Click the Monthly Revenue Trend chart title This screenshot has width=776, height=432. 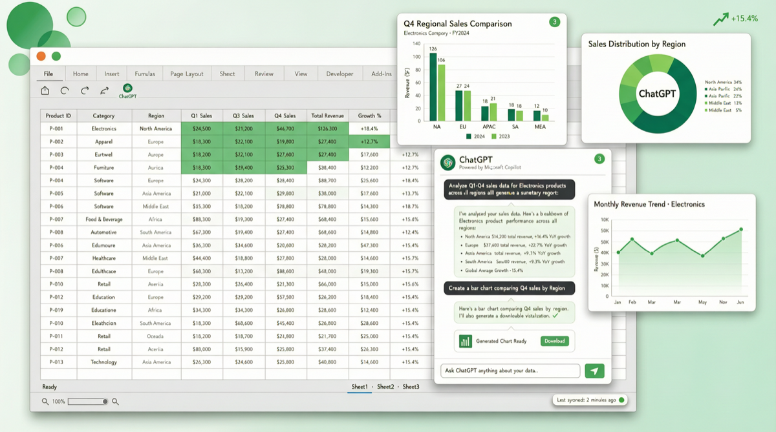[x=649, y=204]
